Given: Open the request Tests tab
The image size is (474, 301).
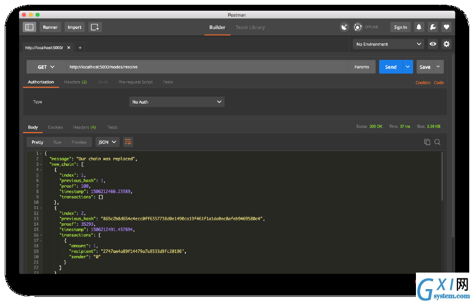Looking at the screenshot, I should pyautogui.click(x=168, y=82).
